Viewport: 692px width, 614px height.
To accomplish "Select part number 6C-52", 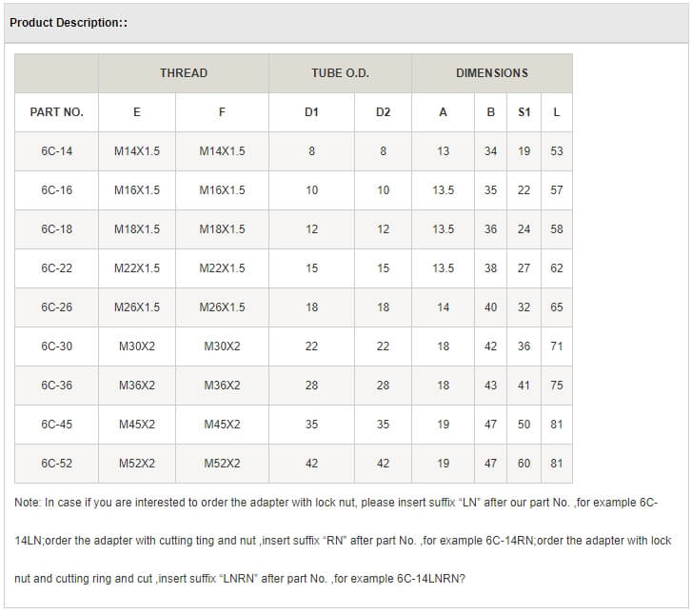I will 57,464.
